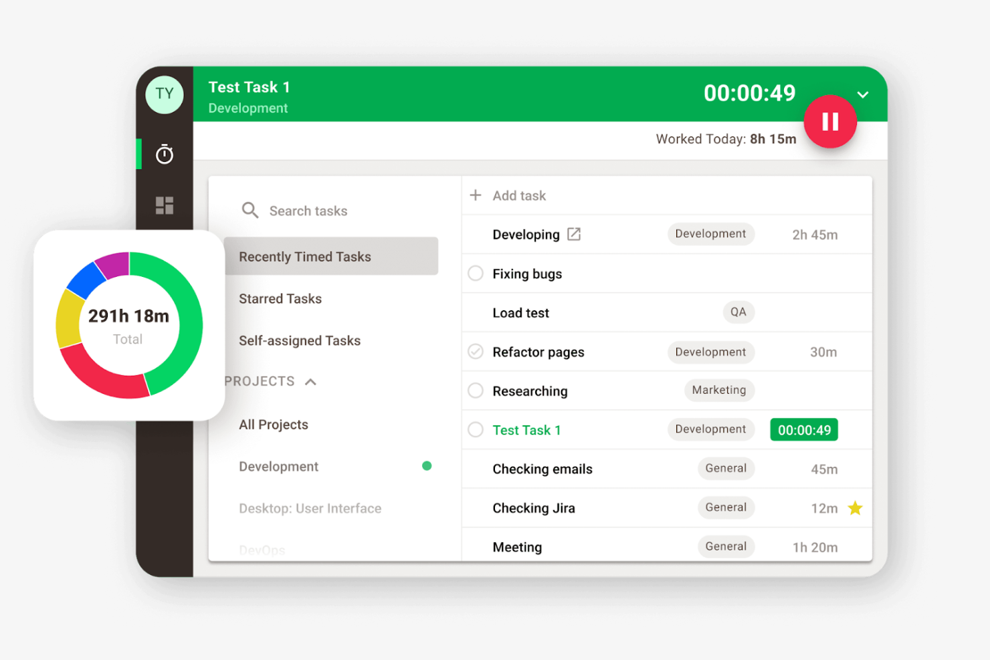Star the Checking Jira task
Screen dimensions: 990x660
[855, 508]
